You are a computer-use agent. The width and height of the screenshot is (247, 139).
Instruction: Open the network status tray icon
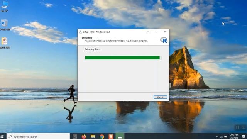(x=221, y=137)
